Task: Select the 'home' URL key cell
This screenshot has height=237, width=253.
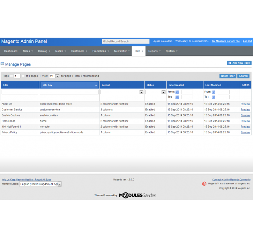Action: coord(43,121)
